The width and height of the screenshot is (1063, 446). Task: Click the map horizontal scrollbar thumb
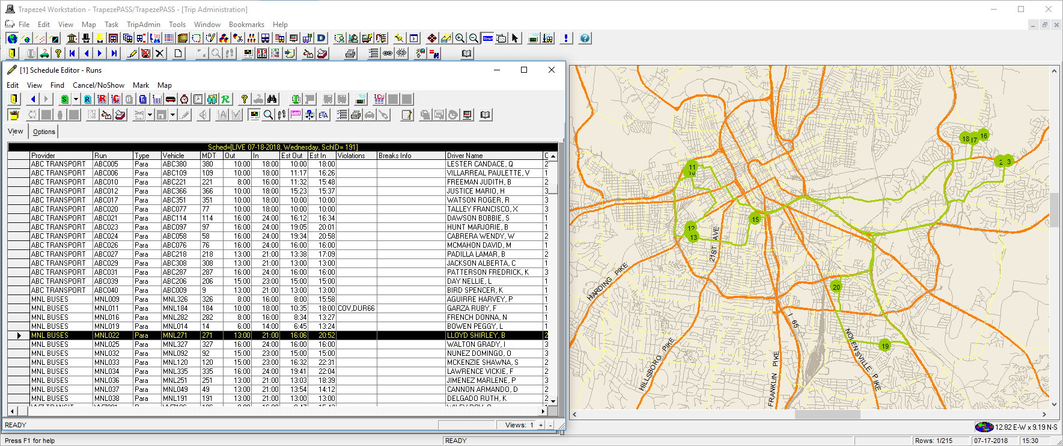827,414
